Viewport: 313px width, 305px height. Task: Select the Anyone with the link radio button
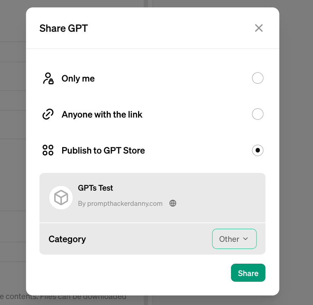258,114
